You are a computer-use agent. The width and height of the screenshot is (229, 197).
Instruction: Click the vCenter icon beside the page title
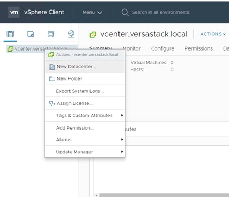click(x=93, y=35)
